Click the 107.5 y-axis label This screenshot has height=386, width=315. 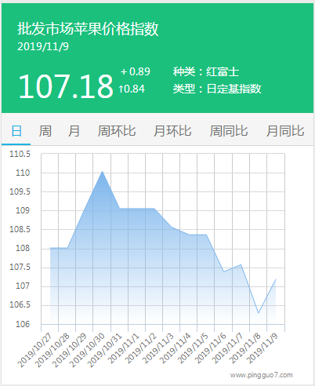[x=20, y=267]
